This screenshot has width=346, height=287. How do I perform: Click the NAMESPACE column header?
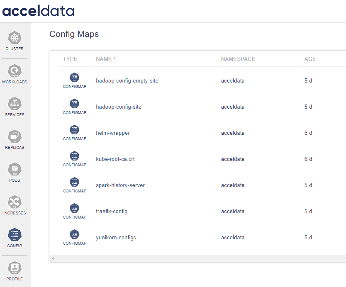238,59
